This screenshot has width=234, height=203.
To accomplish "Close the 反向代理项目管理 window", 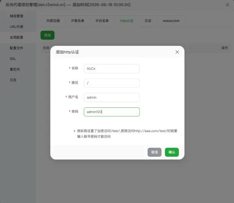I will coord(227,5).
